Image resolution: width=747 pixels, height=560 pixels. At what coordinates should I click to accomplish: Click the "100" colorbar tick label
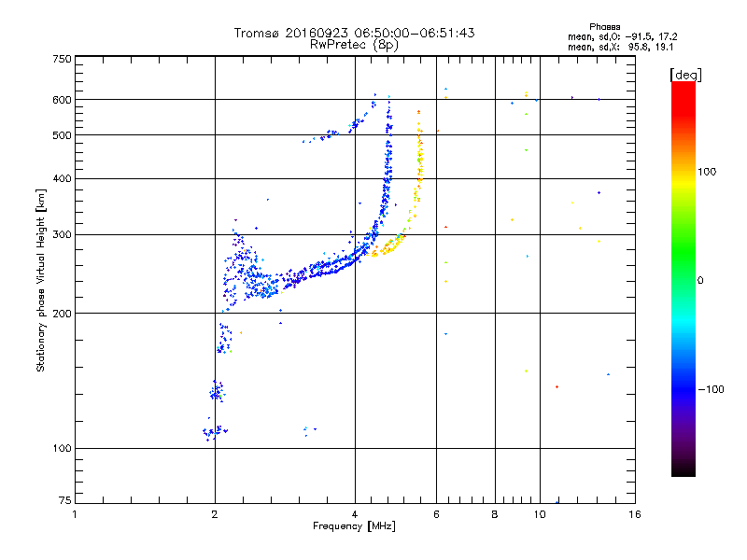[x=707, y=172]
